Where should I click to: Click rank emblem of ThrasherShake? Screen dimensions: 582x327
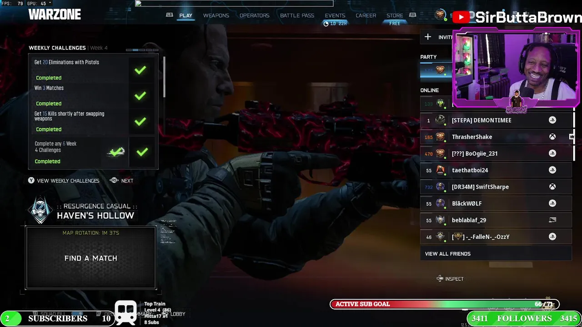tap(440, 137)
